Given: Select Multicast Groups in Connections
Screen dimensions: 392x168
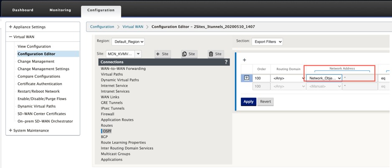Looking at the screenshot, I should tap(116, 154).
